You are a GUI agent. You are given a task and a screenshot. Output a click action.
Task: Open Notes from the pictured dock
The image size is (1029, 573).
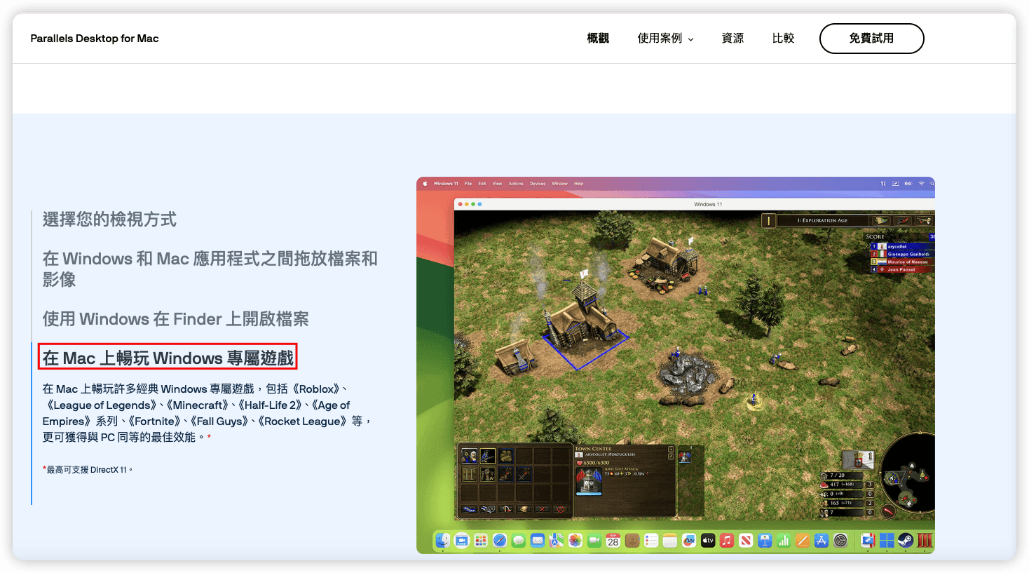(x=670, y=541)
